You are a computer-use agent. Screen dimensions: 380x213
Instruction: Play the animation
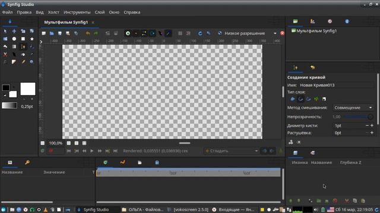coord(92,151)
